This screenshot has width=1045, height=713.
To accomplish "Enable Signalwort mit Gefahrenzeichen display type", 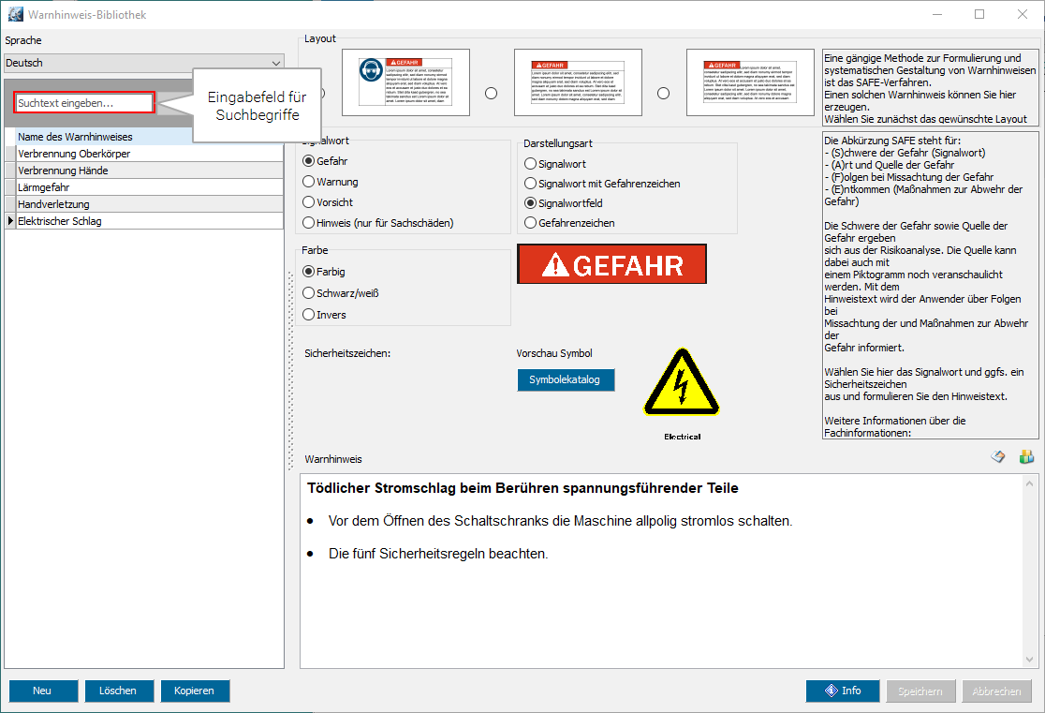I will (x=531, y=184).
